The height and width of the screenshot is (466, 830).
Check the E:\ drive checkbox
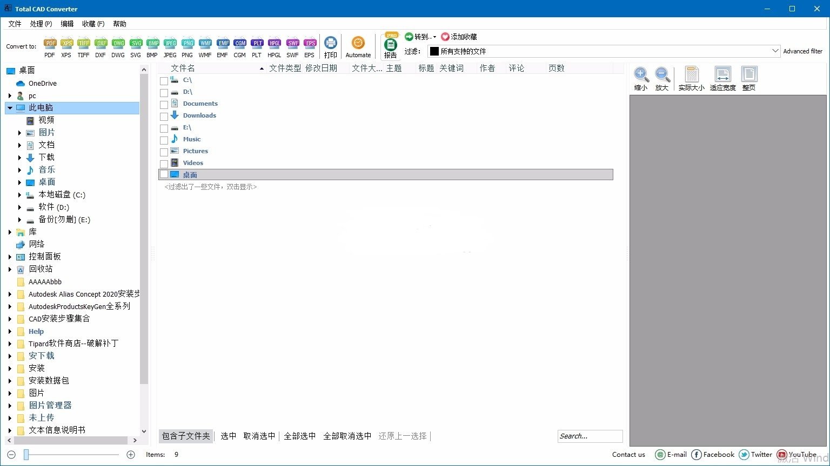[164, 128]
